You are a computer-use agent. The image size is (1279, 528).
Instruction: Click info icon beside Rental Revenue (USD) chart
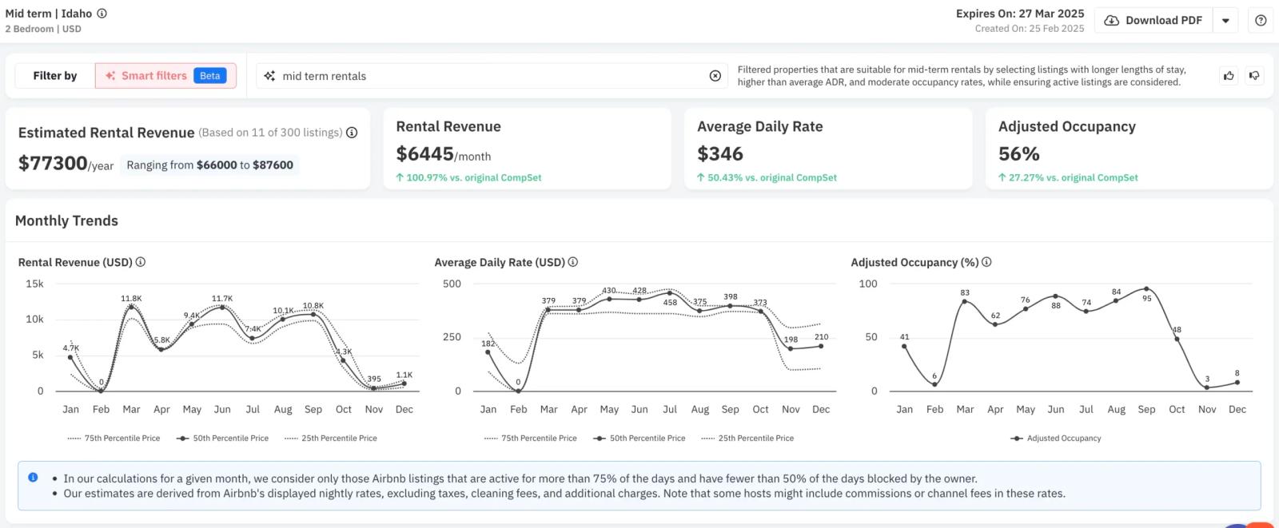(x=141, y=262)
